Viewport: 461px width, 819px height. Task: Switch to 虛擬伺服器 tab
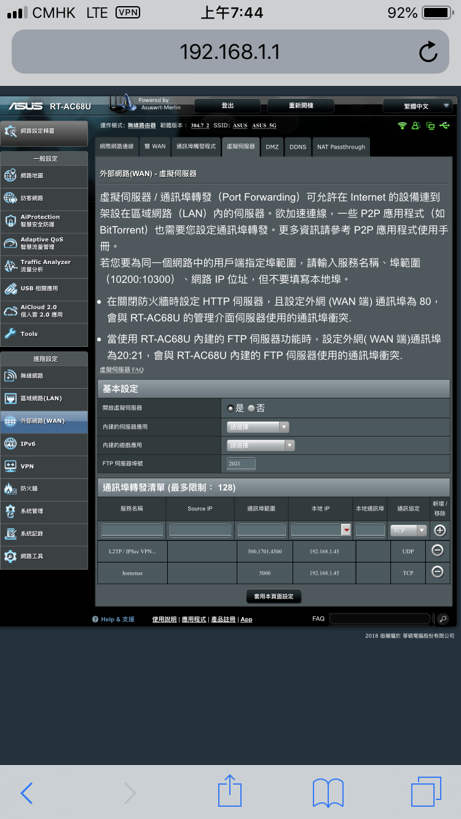click(x=240, y=147)
